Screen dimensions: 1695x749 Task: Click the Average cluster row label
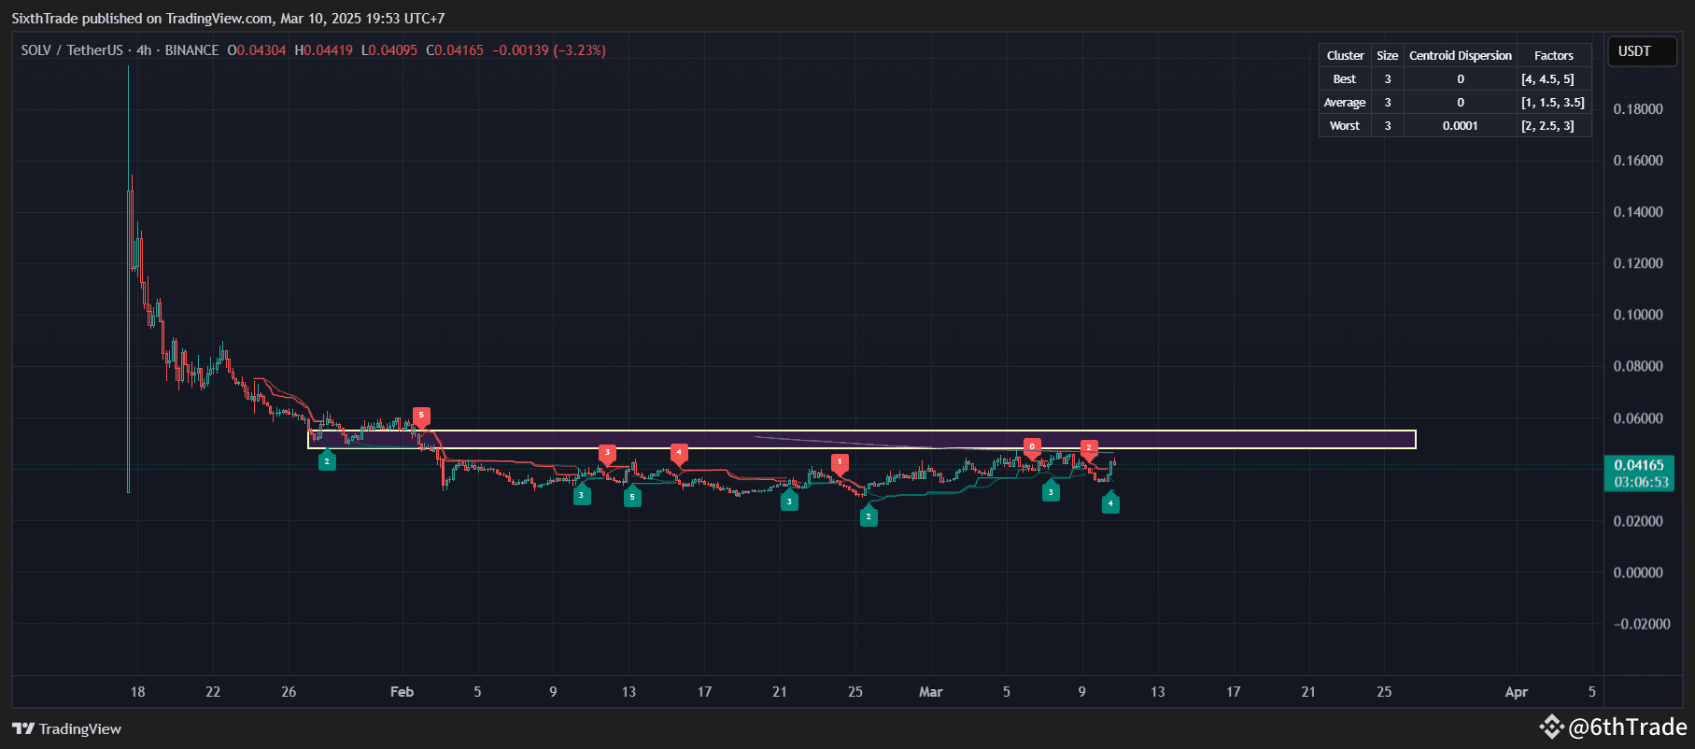pyautogui.click(x=1345, y=103)
